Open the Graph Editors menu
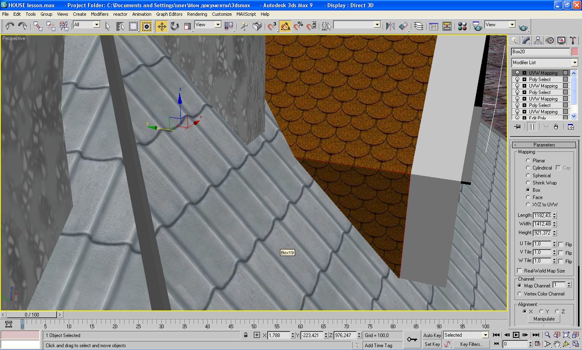The image size is (582, 350). tap(169, 14)
